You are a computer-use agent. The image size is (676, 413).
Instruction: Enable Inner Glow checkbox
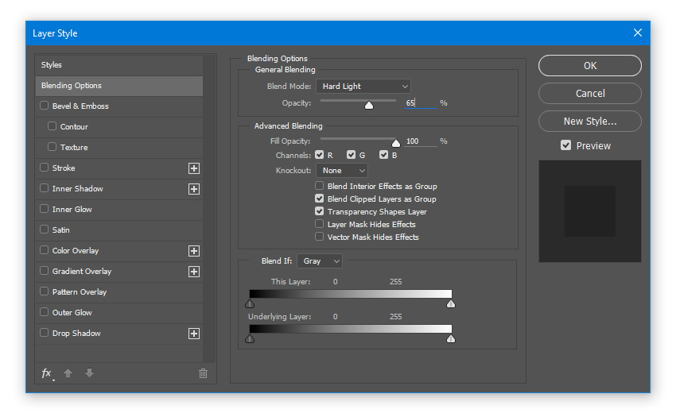45,209
